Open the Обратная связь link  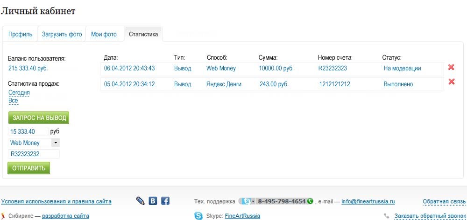tap(444, 201)
